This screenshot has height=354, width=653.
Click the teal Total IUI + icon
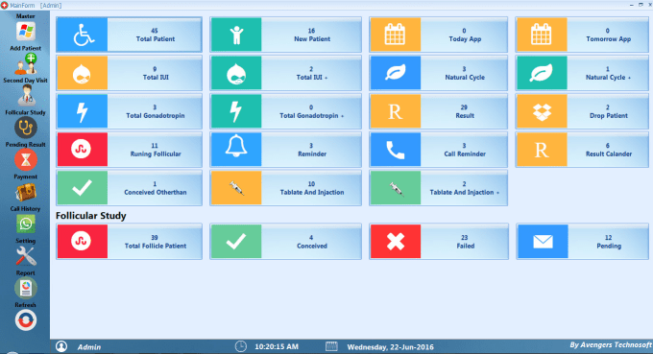236,73
